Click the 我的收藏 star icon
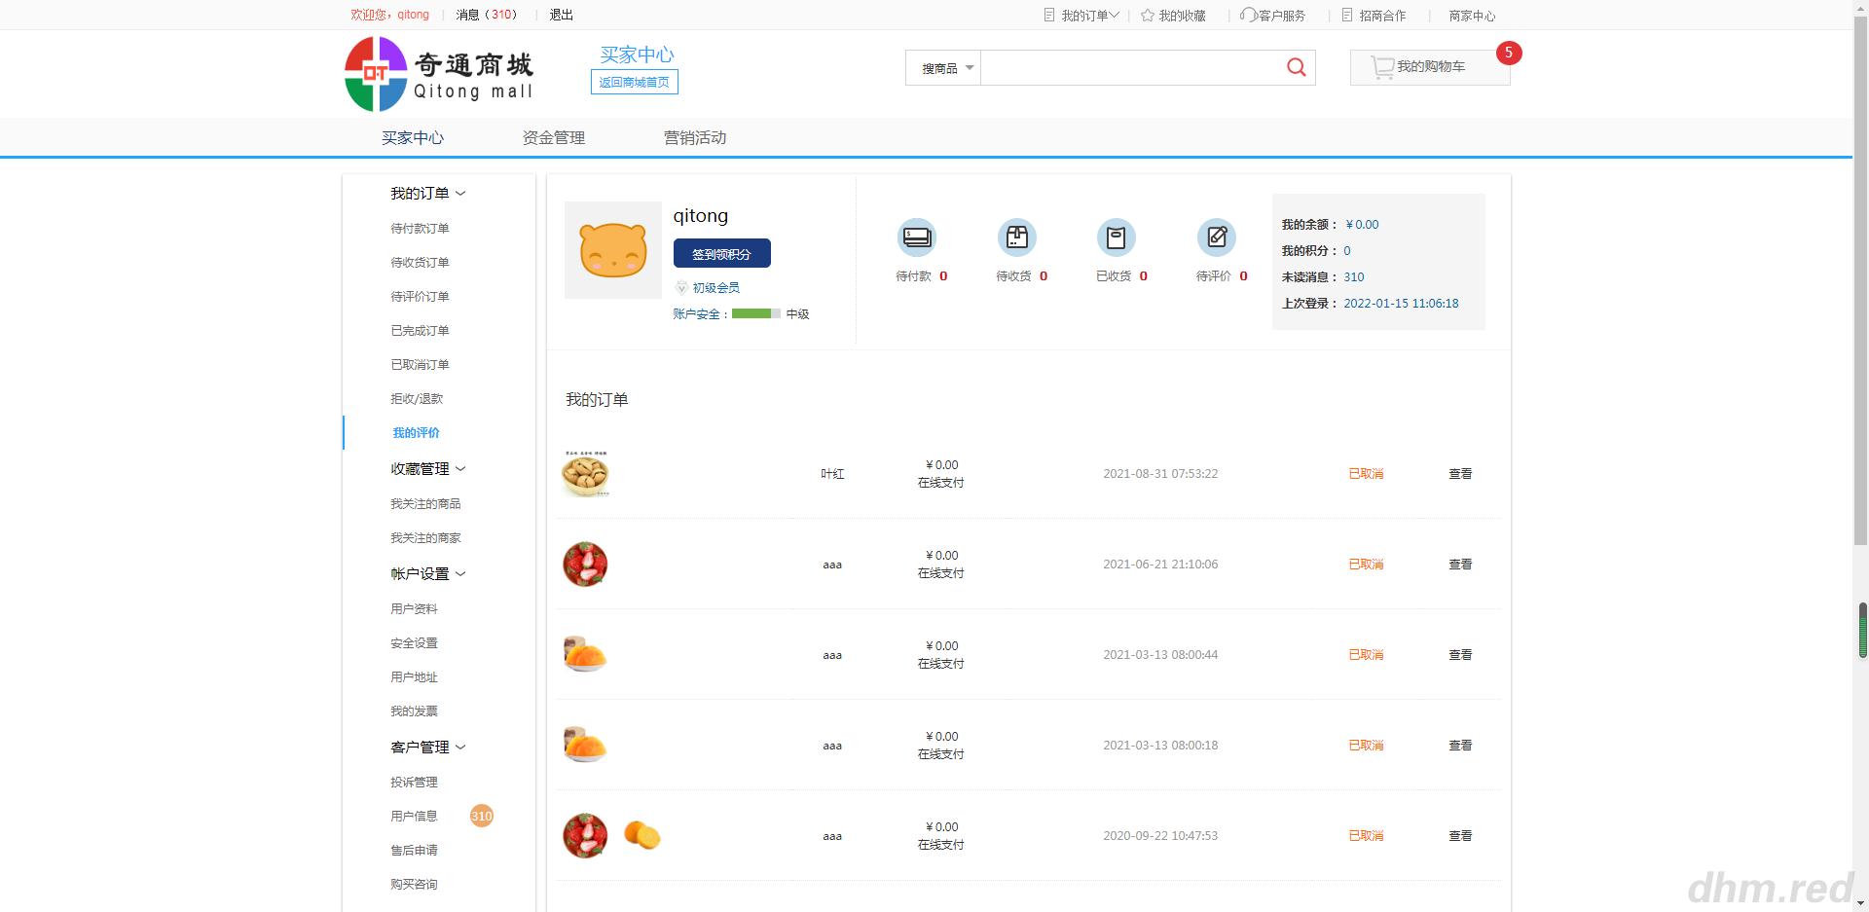This screenshot has width=1869, height=912. 1147,15
